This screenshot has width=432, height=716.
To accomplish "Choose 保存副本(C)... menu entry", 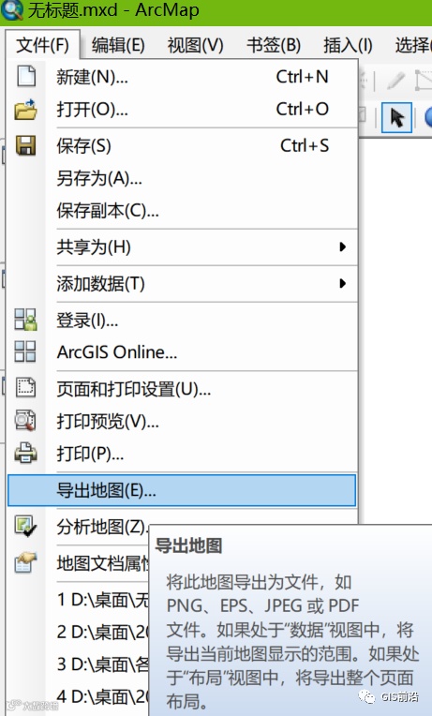I will click(108, 211).
